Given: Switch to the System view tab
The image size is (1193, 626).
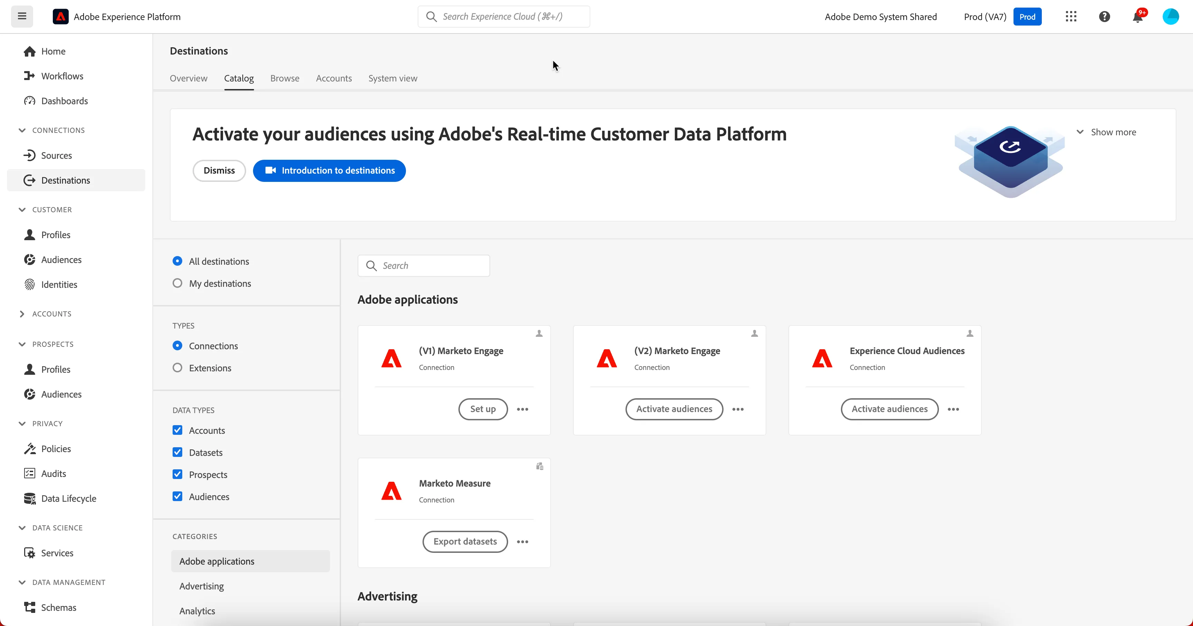Looking at the screenshot, I should [393, 78].
